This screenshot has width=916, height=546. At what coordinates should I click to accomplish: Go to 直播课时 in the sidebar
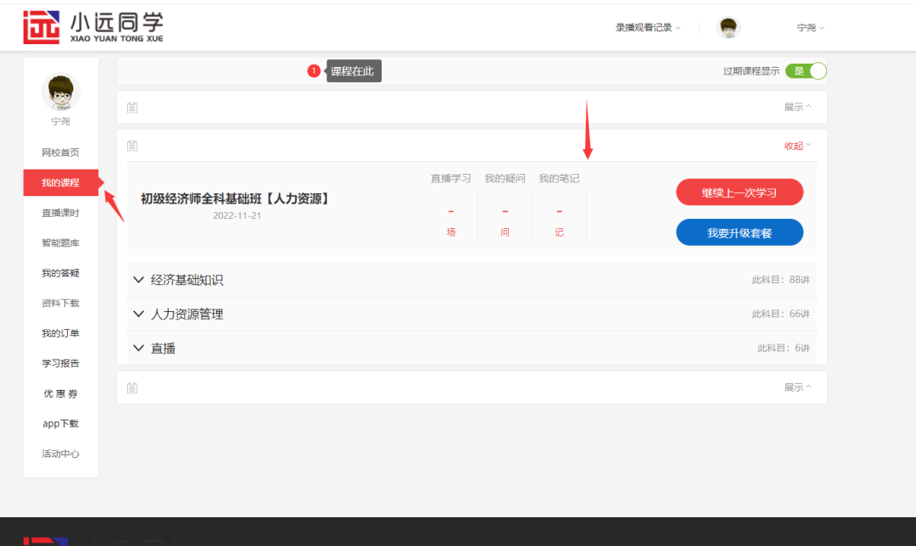click(60, 213)
